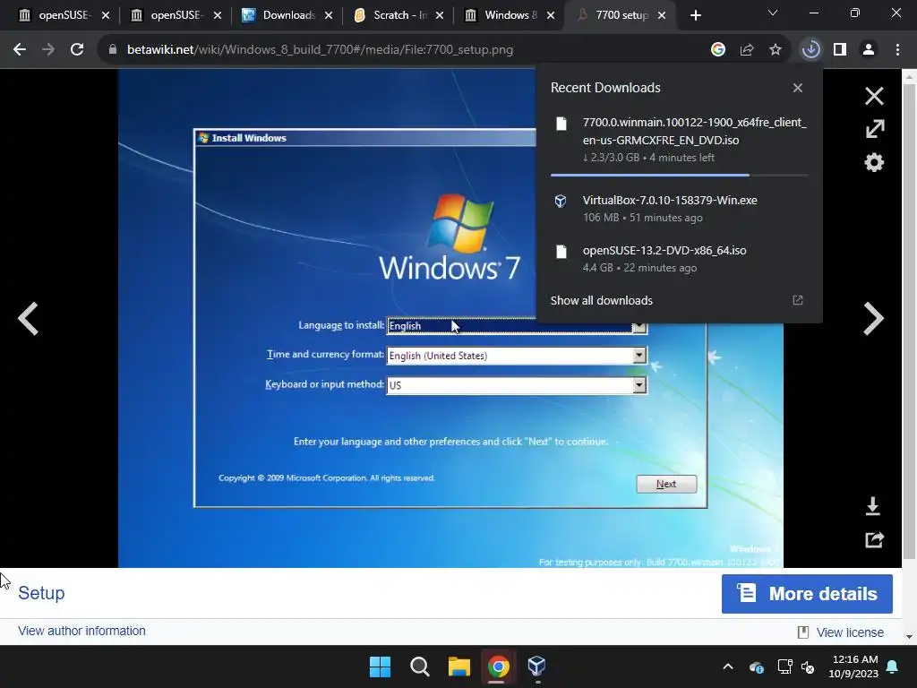917x688 pixels.
Task: Open a new tab with plus button
Action: coord(695,15)
